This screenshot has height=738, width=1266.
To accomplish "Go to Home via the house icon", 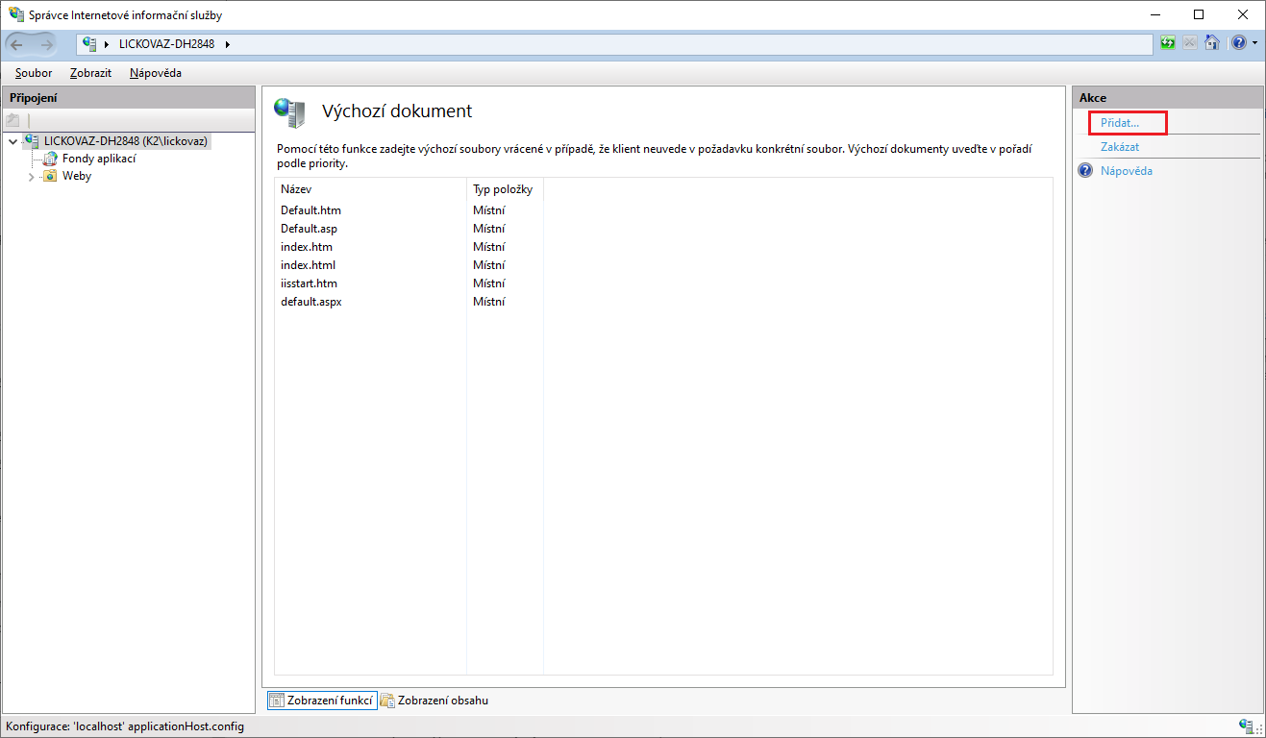I will click(x=1212, y=43).
